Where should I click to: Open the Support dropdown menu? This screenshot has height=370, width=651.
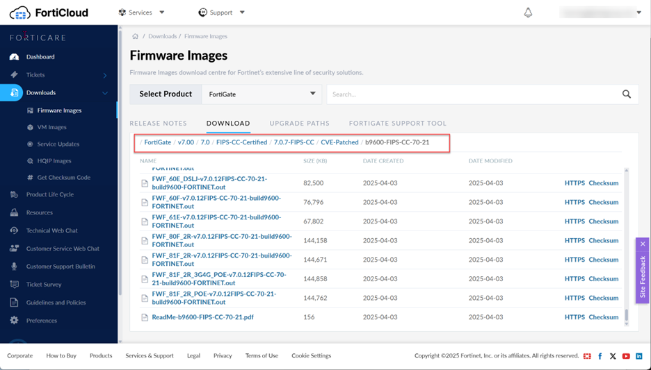coord(222,12)
